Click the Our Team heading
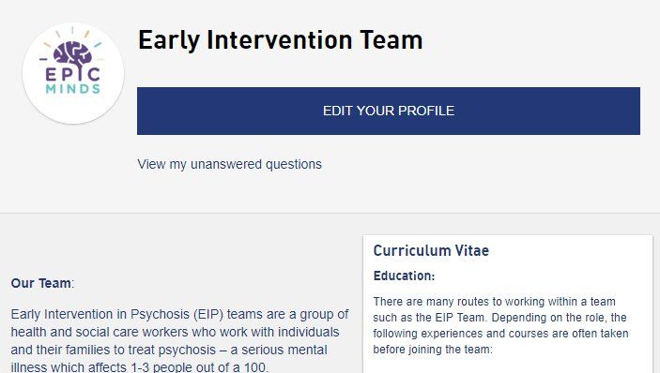This screenshot has width=660, height=373. point(42,283)
